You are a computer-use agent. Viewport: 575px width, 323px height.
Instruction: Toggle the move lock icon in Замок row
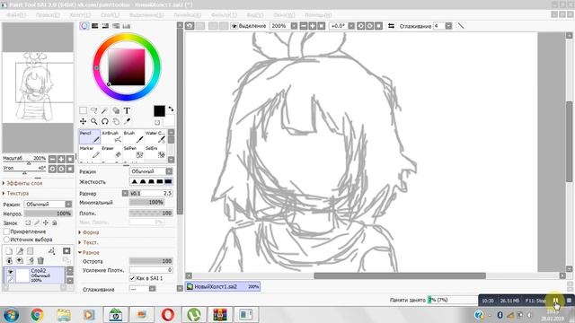pos(46,223)
